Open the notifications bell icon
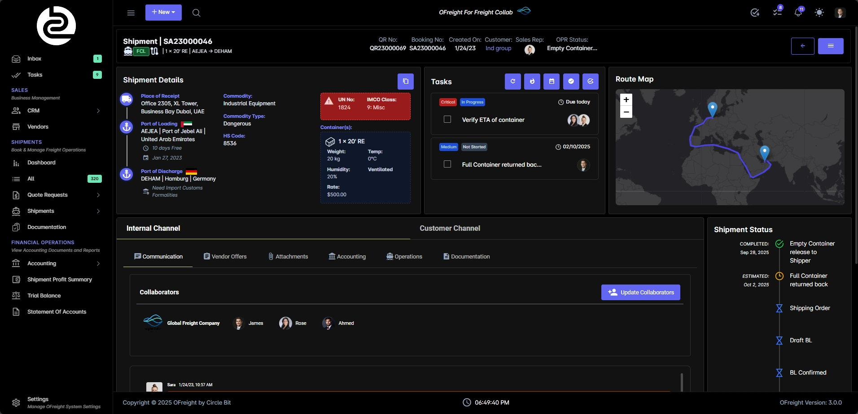Viewport: 858px width, 414px height. point(798,13)
